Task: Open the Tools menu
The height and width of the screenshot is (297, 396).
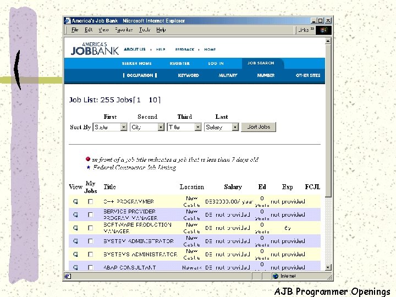Action: tap(145, 30)
